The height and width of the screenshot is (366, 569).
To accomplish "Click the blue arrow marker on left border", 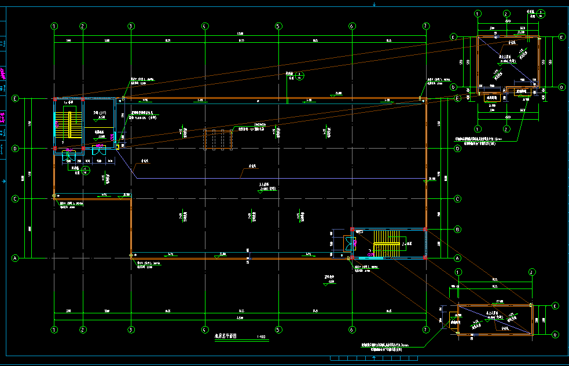I will (x=4, y=182).
